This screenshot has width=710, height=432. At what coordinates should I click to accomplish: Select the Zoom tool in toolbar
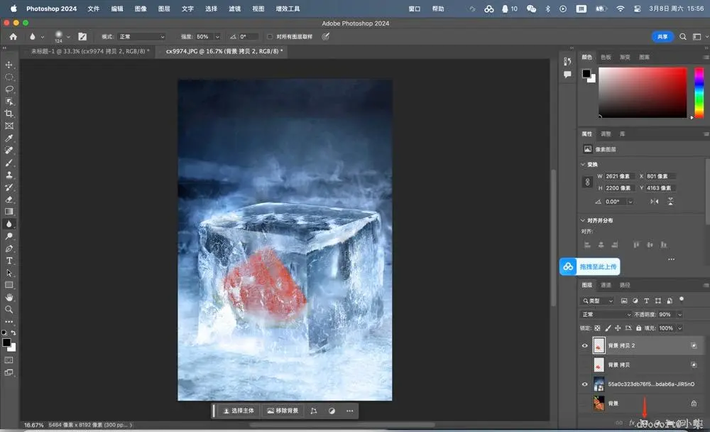tap(9, 309)
